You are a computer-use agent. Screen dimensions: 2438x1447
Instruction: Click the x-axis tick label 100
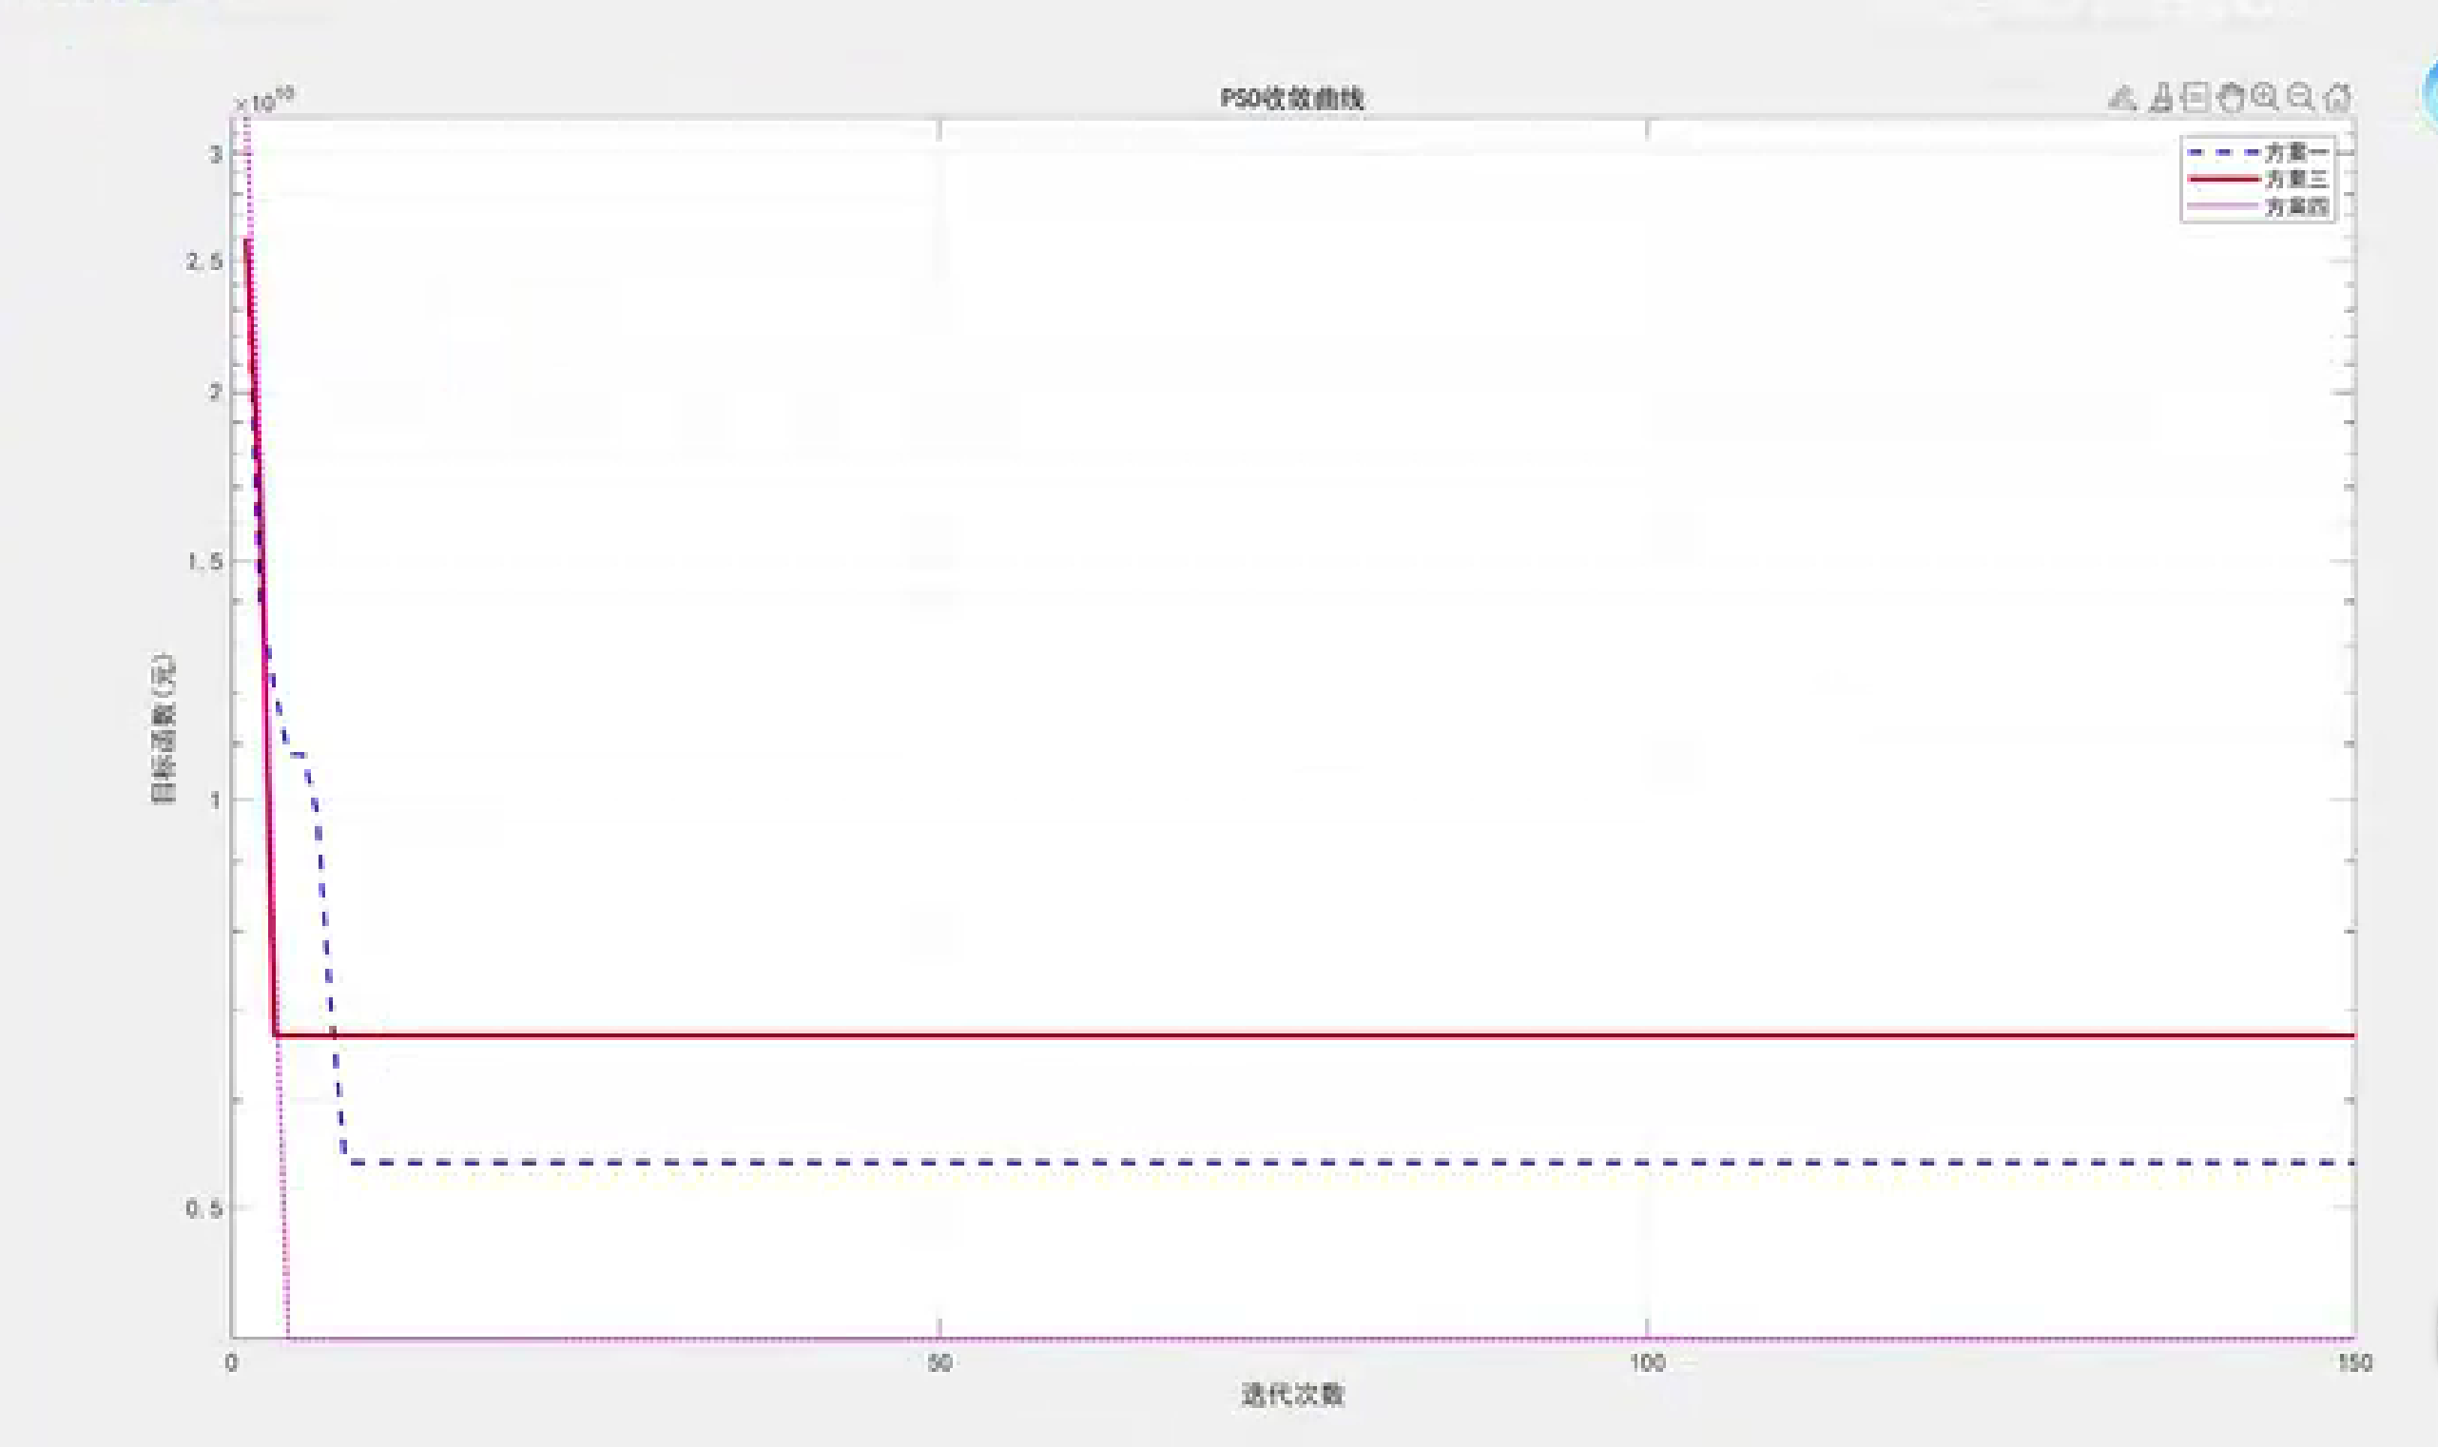(x=1647, y=1363)
